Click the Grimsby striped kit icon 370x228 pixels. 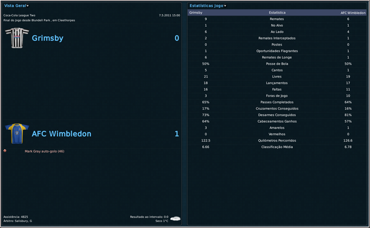click(x=16, y=38)
